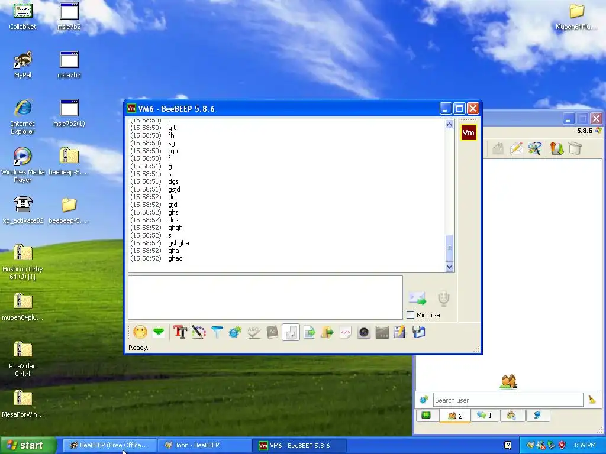
Task: Click the Search user field
Action: click(508, 400)
